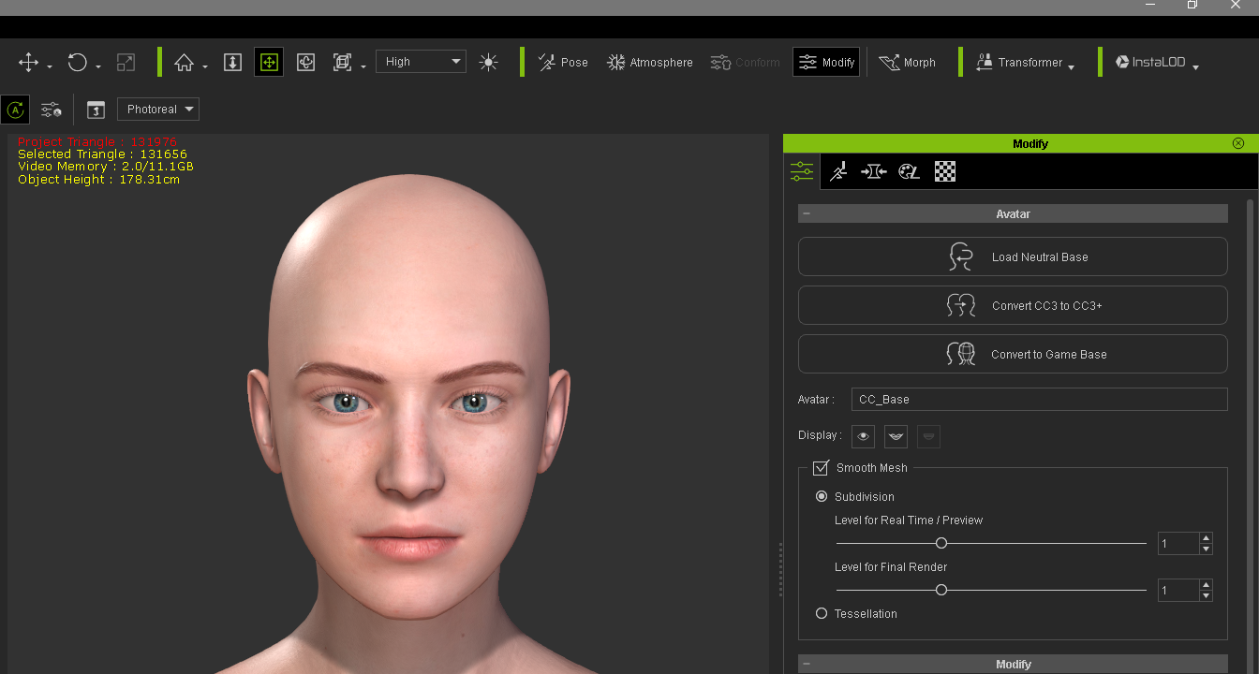This screenshot has width=1259, height=674.
Task: Click the "Object Height : 178.31cm" text
Action: [98, 179]
